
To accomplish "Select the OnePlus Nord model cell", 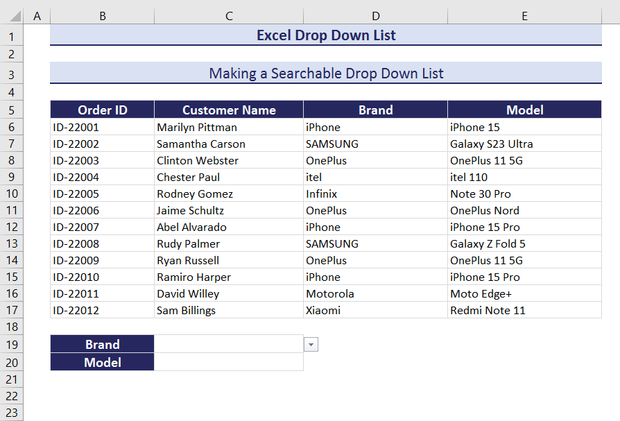I will pos(525,210).
